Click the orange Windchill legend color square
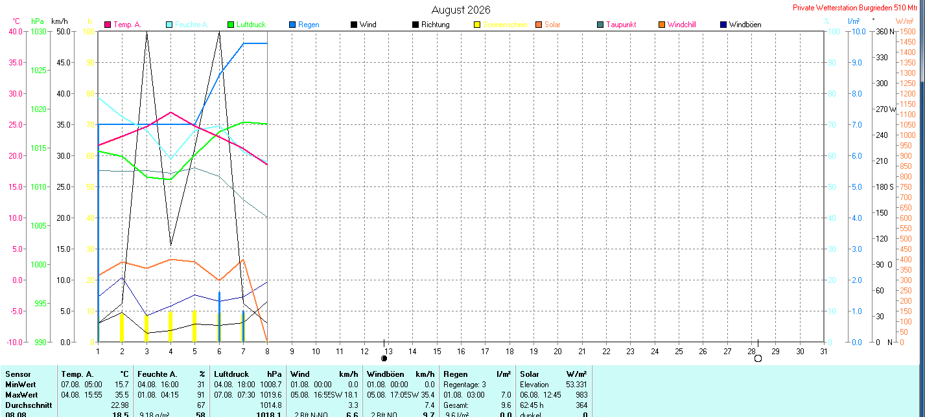The image size is (925, 417). click(x=662, y=25)
